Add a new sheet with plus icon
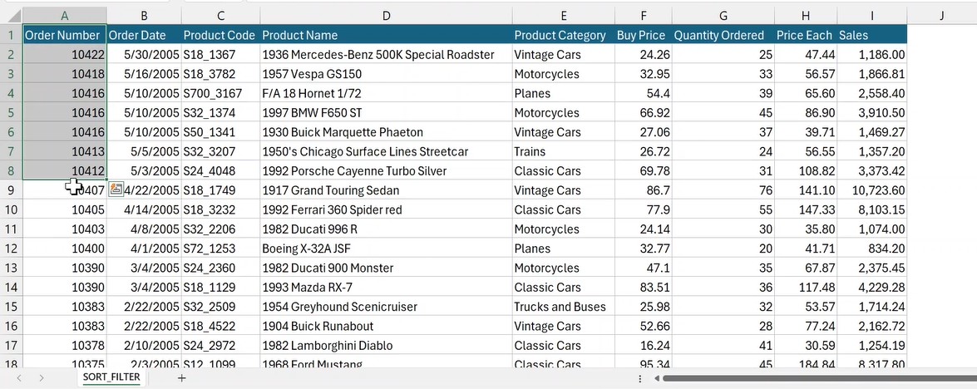The width and height of the screenshot is (977, 389). coord(181,378)
